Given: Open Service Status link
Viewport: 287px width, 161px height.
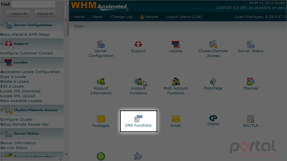Looking at the screenshot, I should point(14,148).
